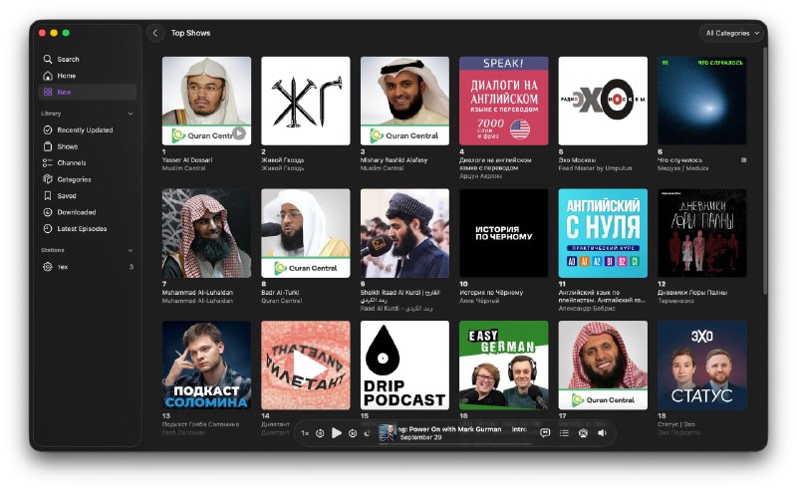797x490 pixels.
Task: Collapse the Stations section chevron
Action: point(131,250)
